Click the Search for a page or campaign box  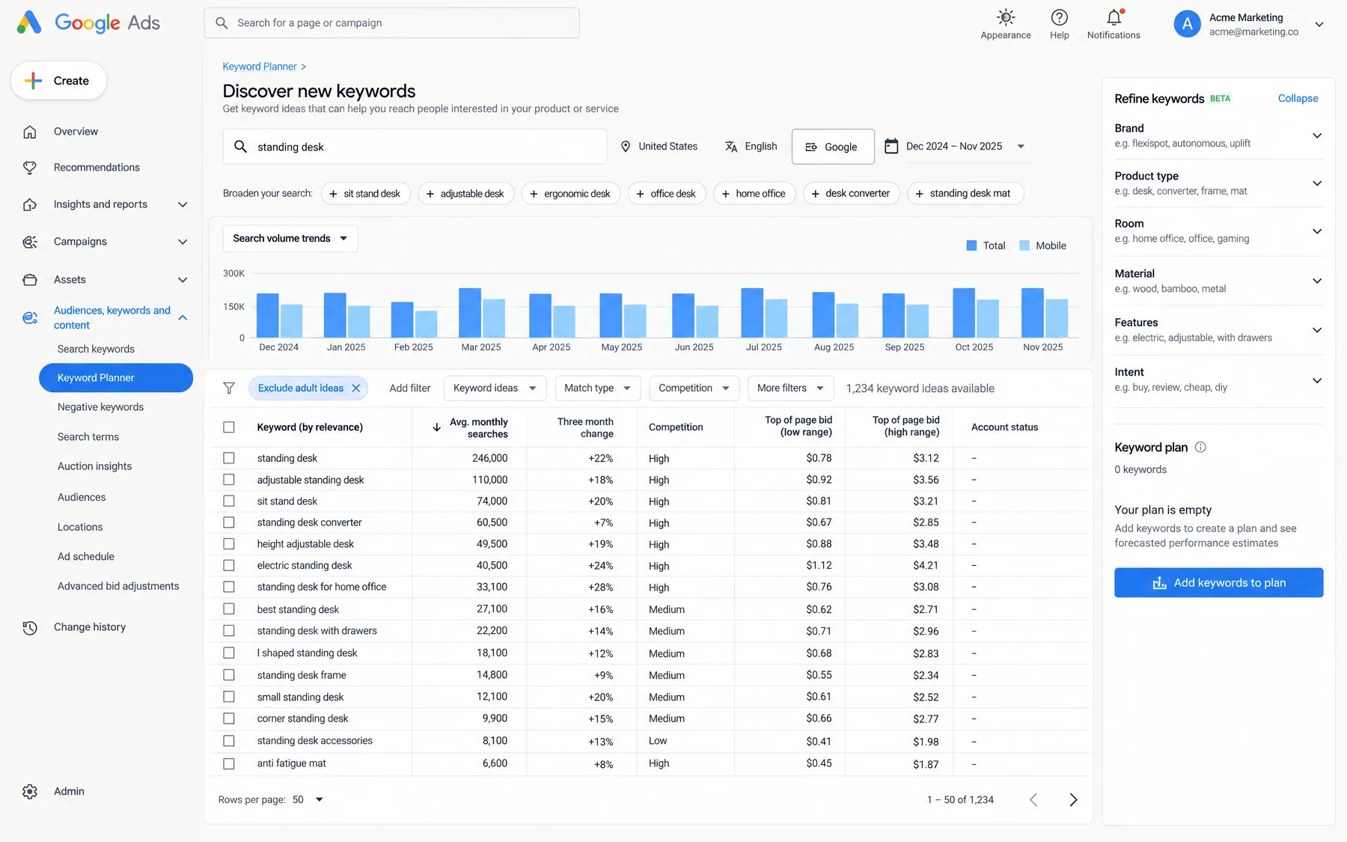(391, 23)
